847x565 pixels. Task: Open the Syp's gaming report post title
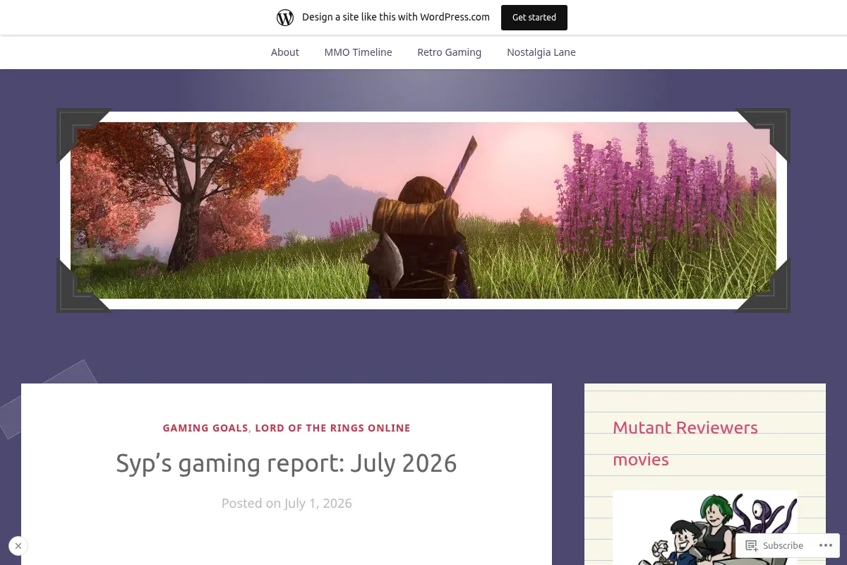[x=287, y=463]
